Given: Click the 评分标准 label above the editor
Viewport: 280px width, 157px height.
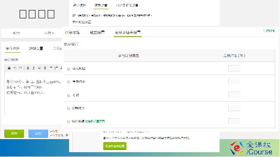Looking at the screenshot, I should (x=11, y=60).
